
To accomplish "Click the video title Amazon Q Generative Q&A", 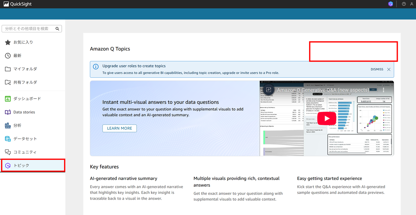I will (323, 90).
